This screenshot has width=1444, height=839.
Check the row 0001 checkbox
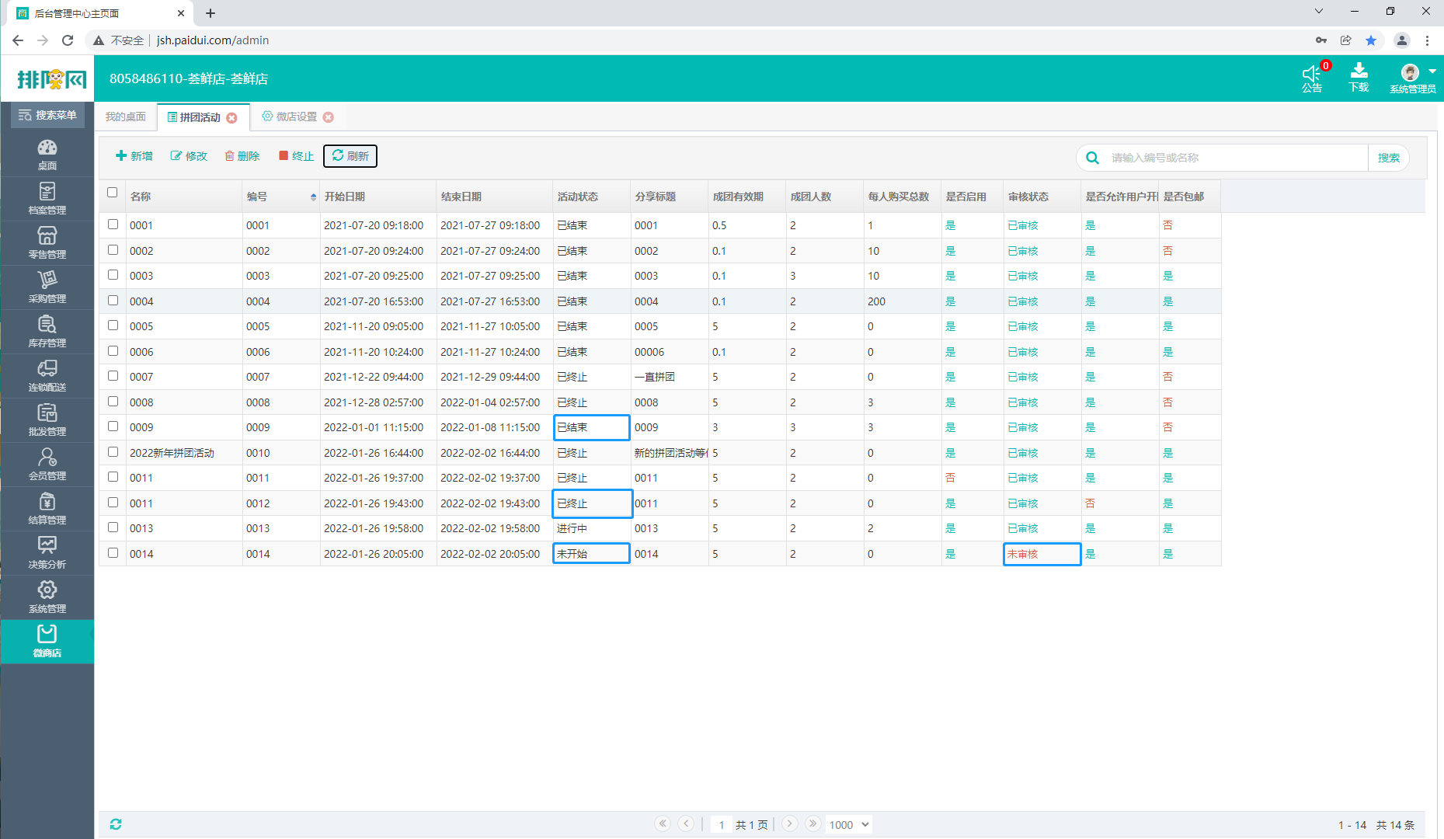pyautogui.click(x=113, y=225)
